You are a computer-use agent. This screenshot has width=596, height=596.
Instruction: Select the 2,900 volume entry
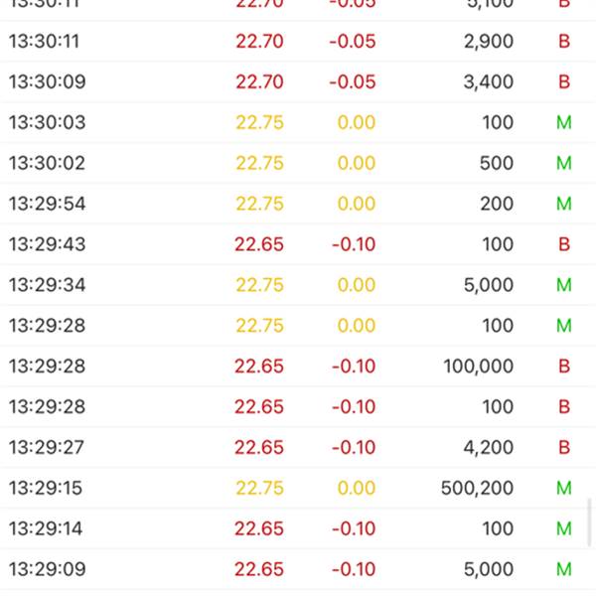(x=488, y=41)
